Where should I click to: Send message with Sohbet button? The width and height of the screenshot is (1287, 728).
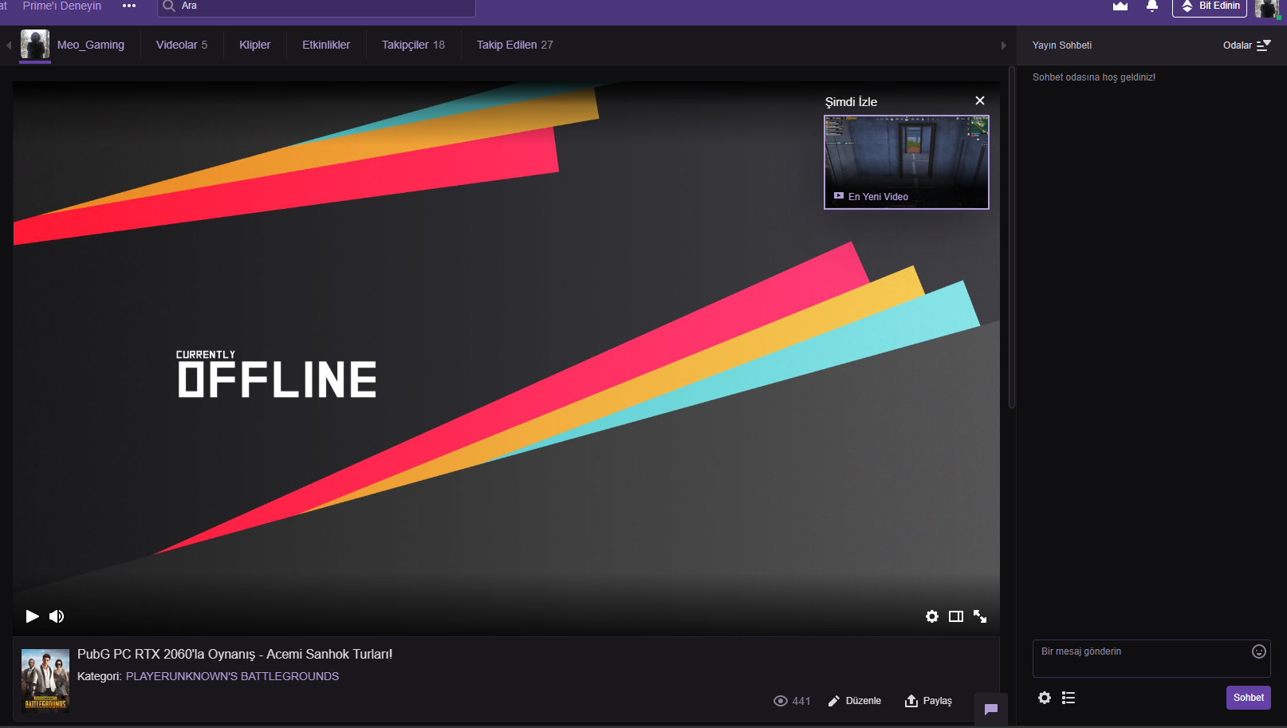[x=1249, y=698]
